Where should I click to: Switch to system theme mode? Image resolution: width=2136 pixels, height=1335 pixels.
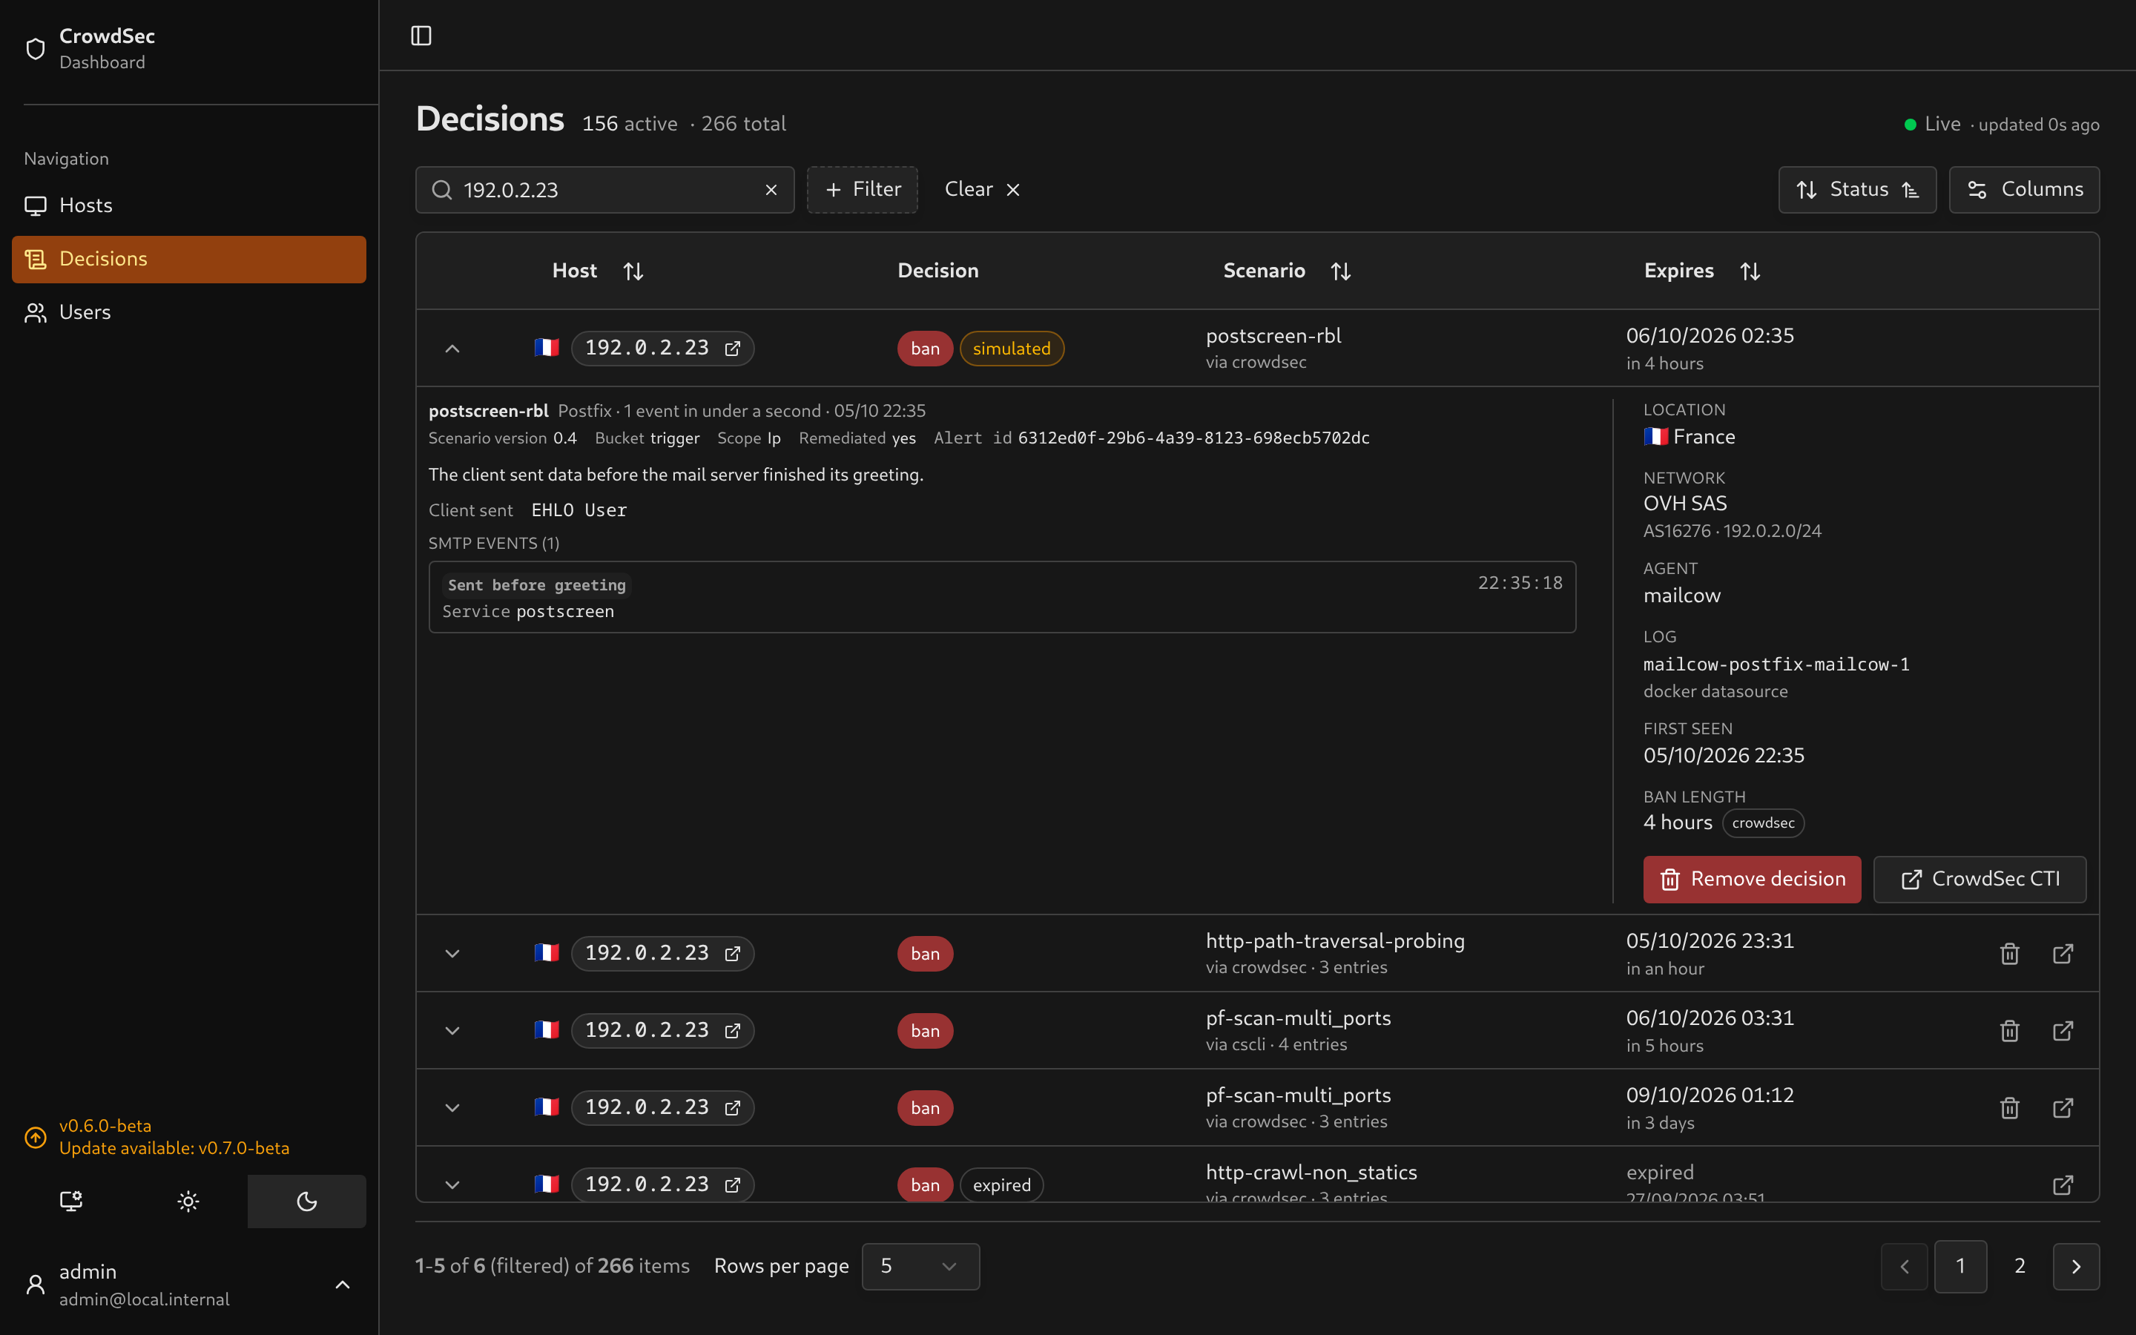point(70,1201)
